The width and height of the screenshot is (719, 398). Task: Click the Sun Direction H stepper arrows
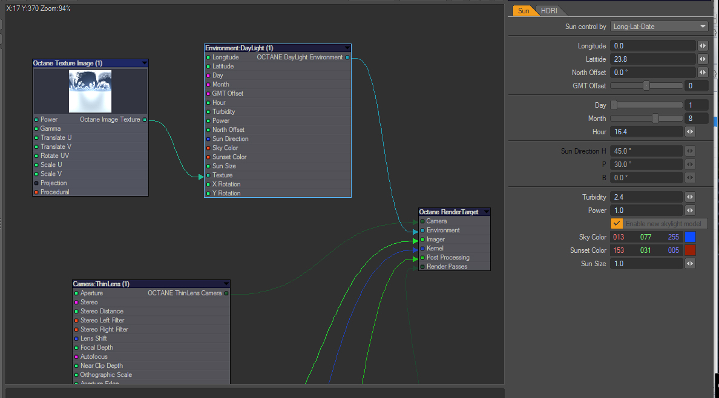point(690,151)
